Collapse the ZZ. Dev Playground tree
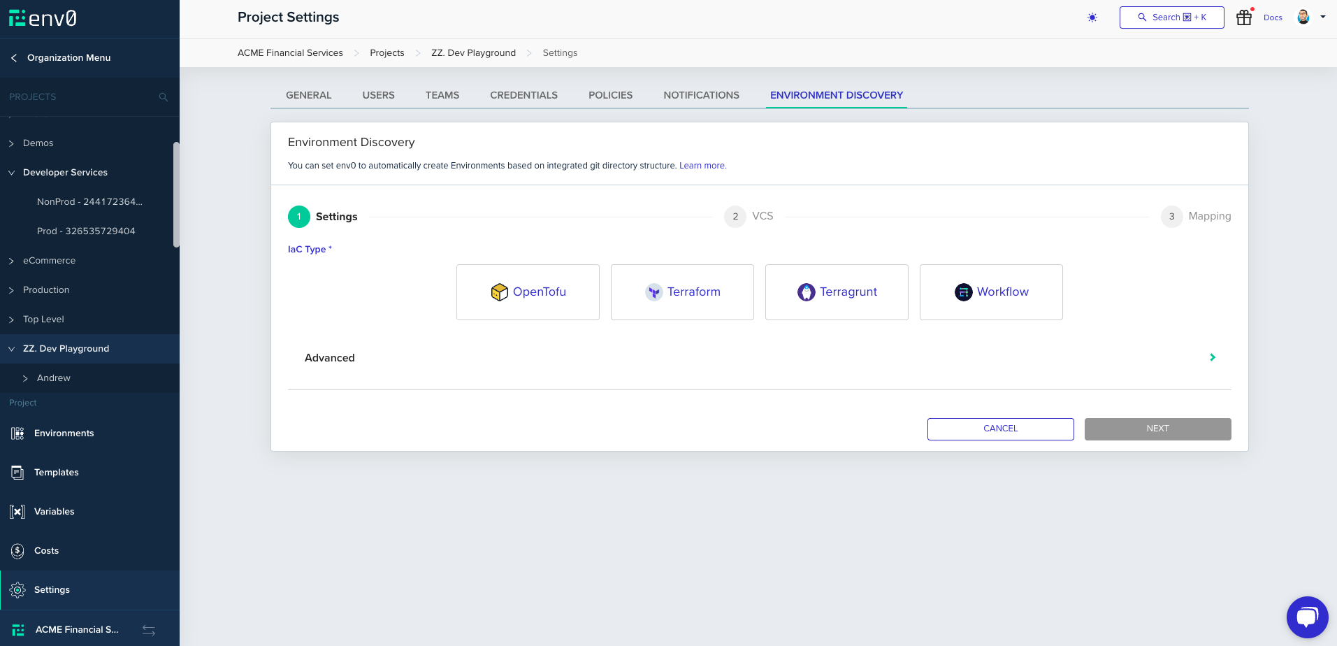The image size is (1337, 646). click(11, 349)
